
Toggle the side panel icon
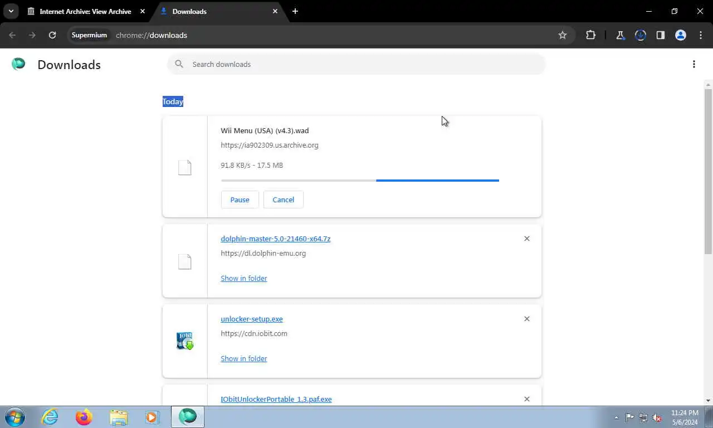660,35
